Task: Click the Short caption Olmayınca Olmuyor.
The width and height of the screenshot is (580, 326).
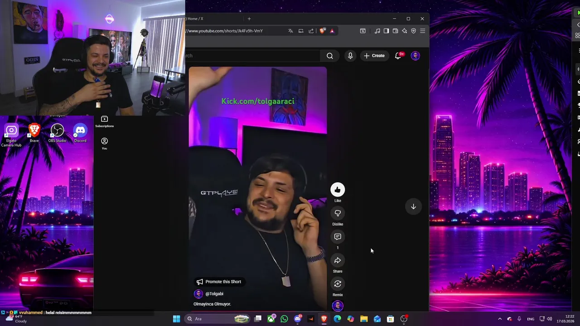Action: pyautogui.click(x=212, y=304)
